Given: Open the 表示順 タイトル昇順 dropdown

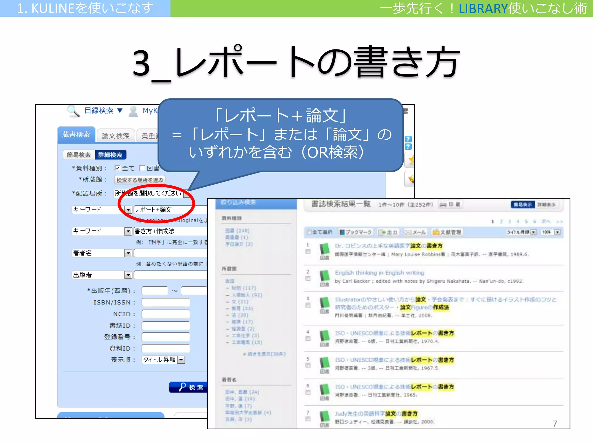Looking at the screenshot, I should (181, 360).
